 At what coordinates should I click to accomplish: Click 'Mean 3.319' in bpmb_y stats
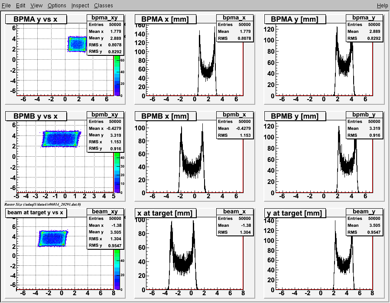tap(364, 129)
